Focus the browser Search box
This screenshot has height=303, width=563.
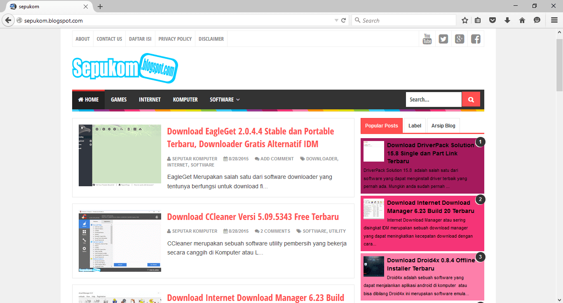click(x=404, y=20)
